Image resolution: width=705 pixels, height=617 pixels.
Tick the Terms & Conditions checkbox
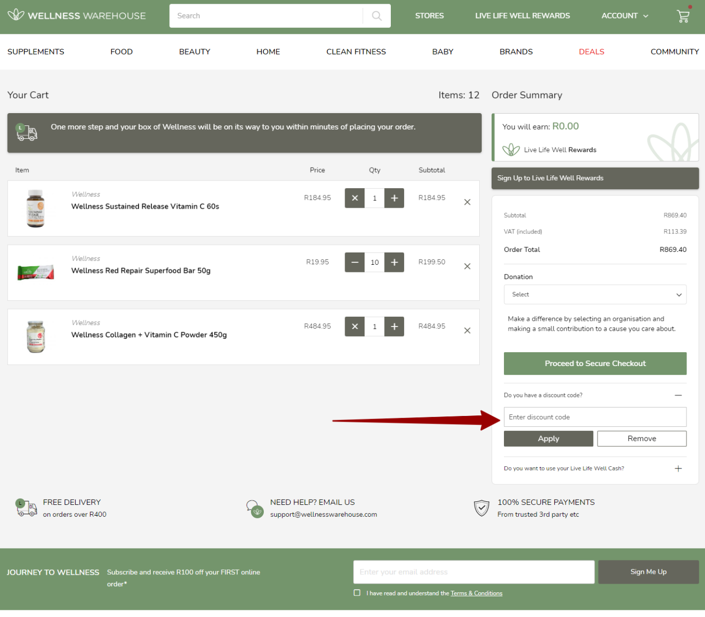(x=357, y=593)
